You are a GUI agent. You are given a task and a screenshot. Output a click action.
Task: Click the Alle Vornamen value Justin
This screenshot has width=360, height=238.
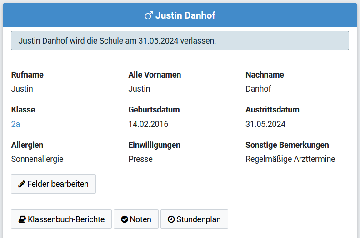click(139, 89)
